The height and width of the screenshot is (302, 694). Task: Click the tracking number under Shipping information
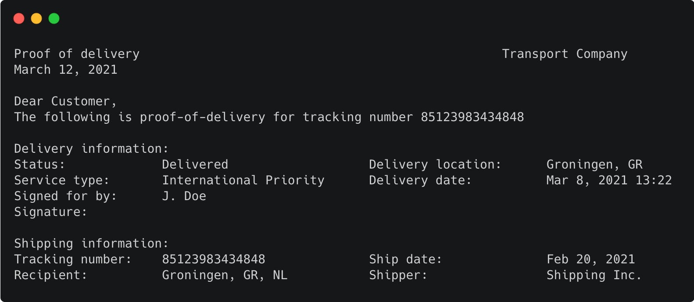pos(214,259)
